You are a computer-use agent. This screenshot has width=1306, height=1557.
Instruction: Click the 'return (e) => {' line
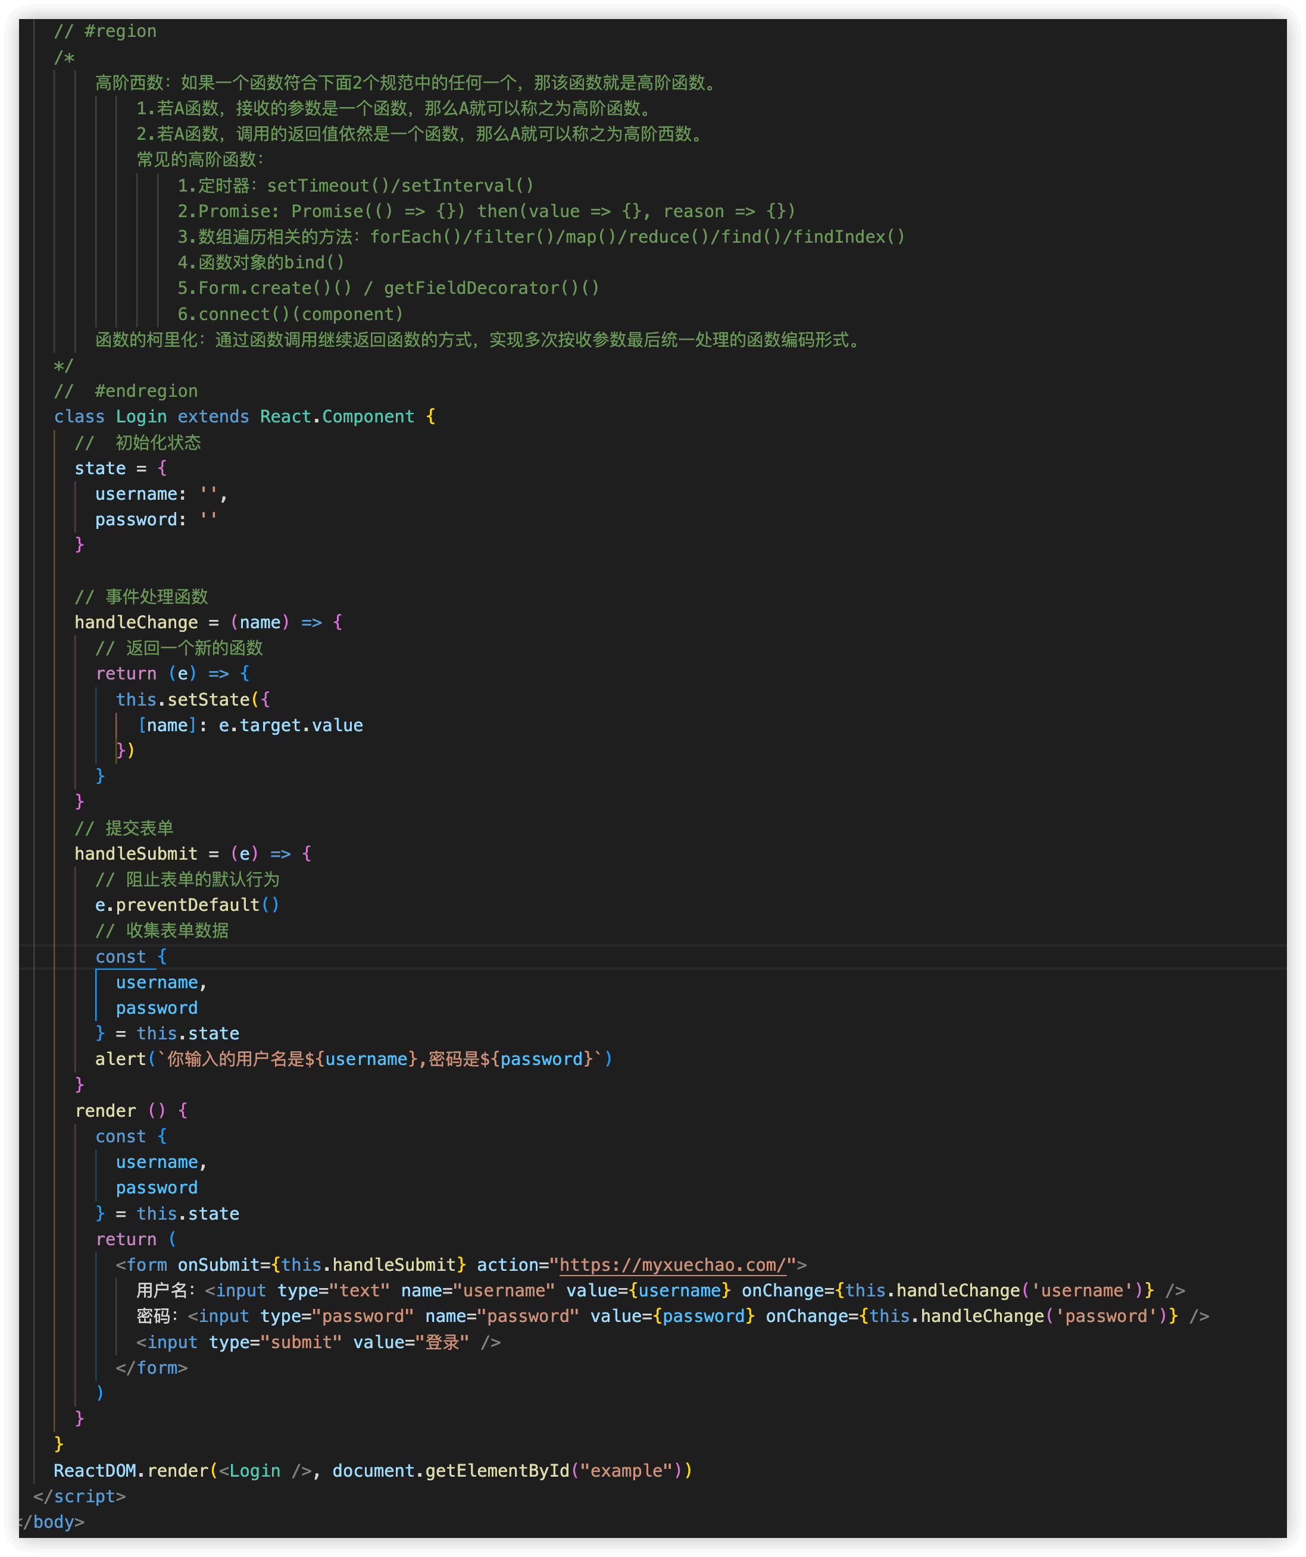click(x=172, y=673)
